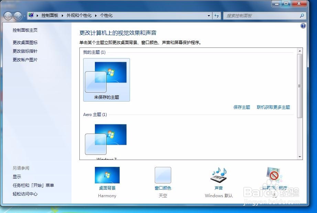Open the address bar history dropdown
317x213 pixels.
pyautogui.click(x=209, y=15)
